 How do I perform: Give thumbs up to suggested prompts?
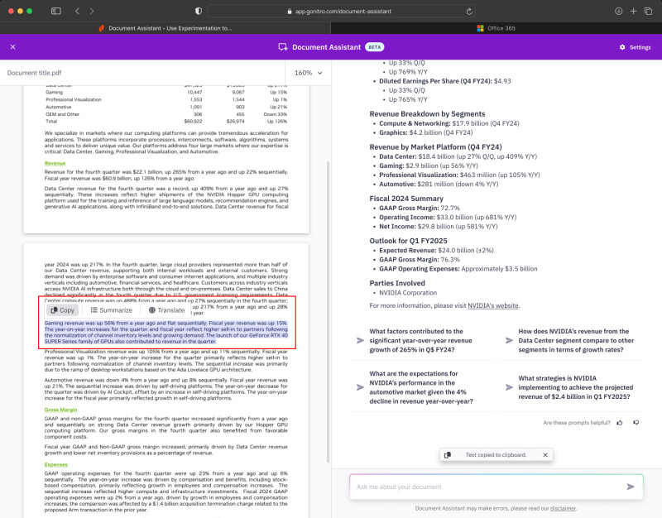click(x=620, y=423)
